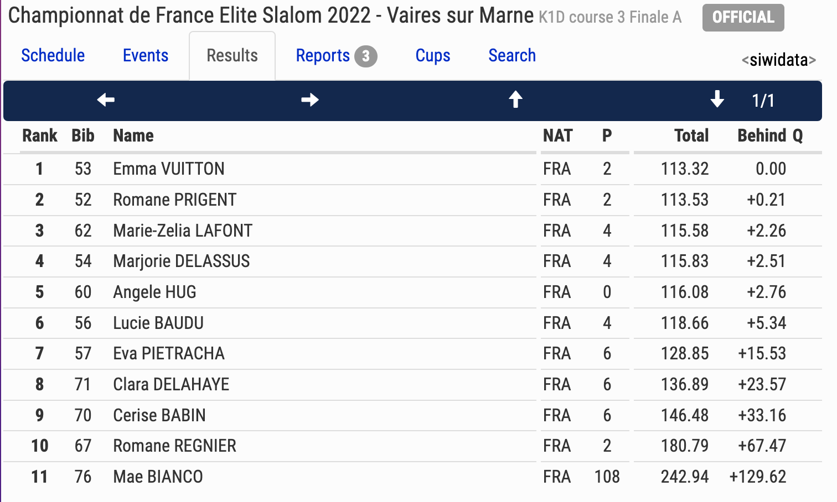Switch to the Events tab
The width and height of the screenshot is (837, 502).
(146, 56)
